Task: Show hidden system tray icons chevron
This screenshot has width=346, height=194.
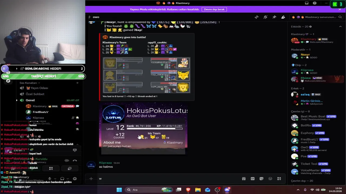Action: click(x=298, y=190)
